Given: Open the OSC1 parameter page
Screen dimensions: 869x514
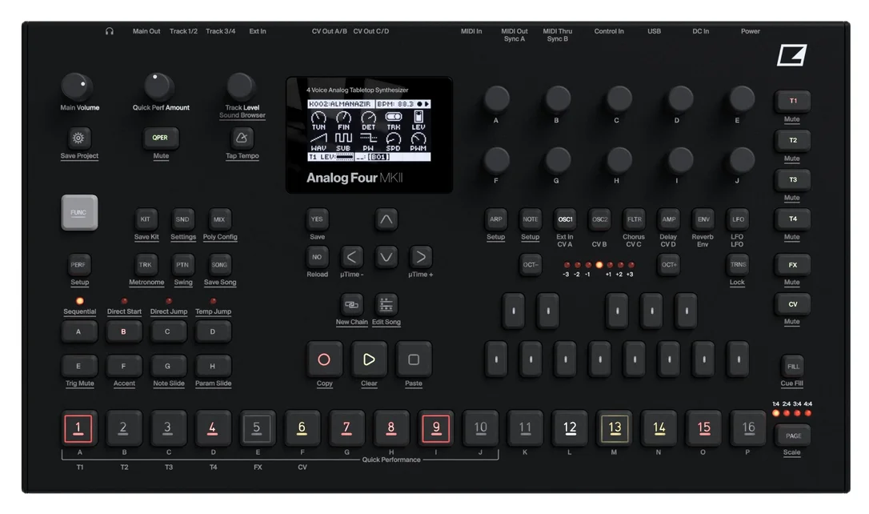Looking at the screenshot, I should click(565, 219).
